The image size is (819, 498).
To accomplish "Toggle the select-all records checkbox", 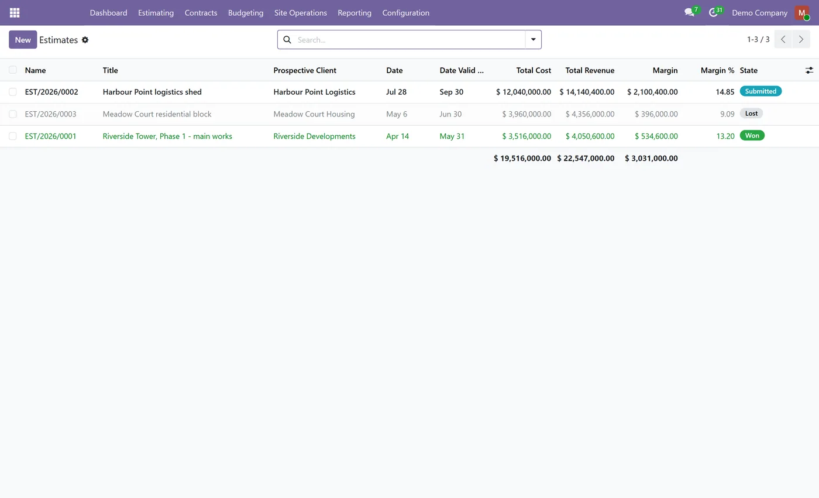I will pyautogui.click(x=12, y=70).
